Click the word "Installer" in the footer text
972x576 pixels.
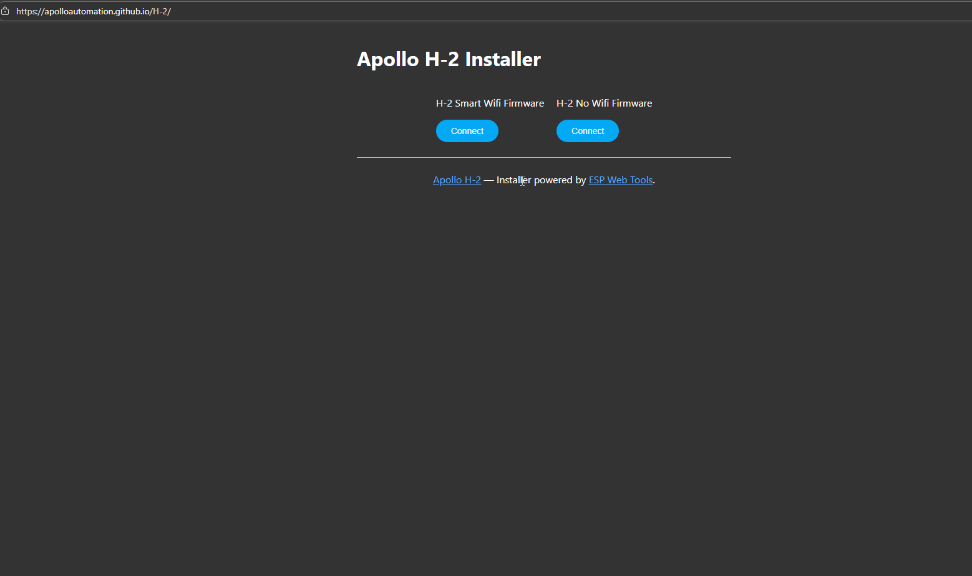(x=513, y=180)
